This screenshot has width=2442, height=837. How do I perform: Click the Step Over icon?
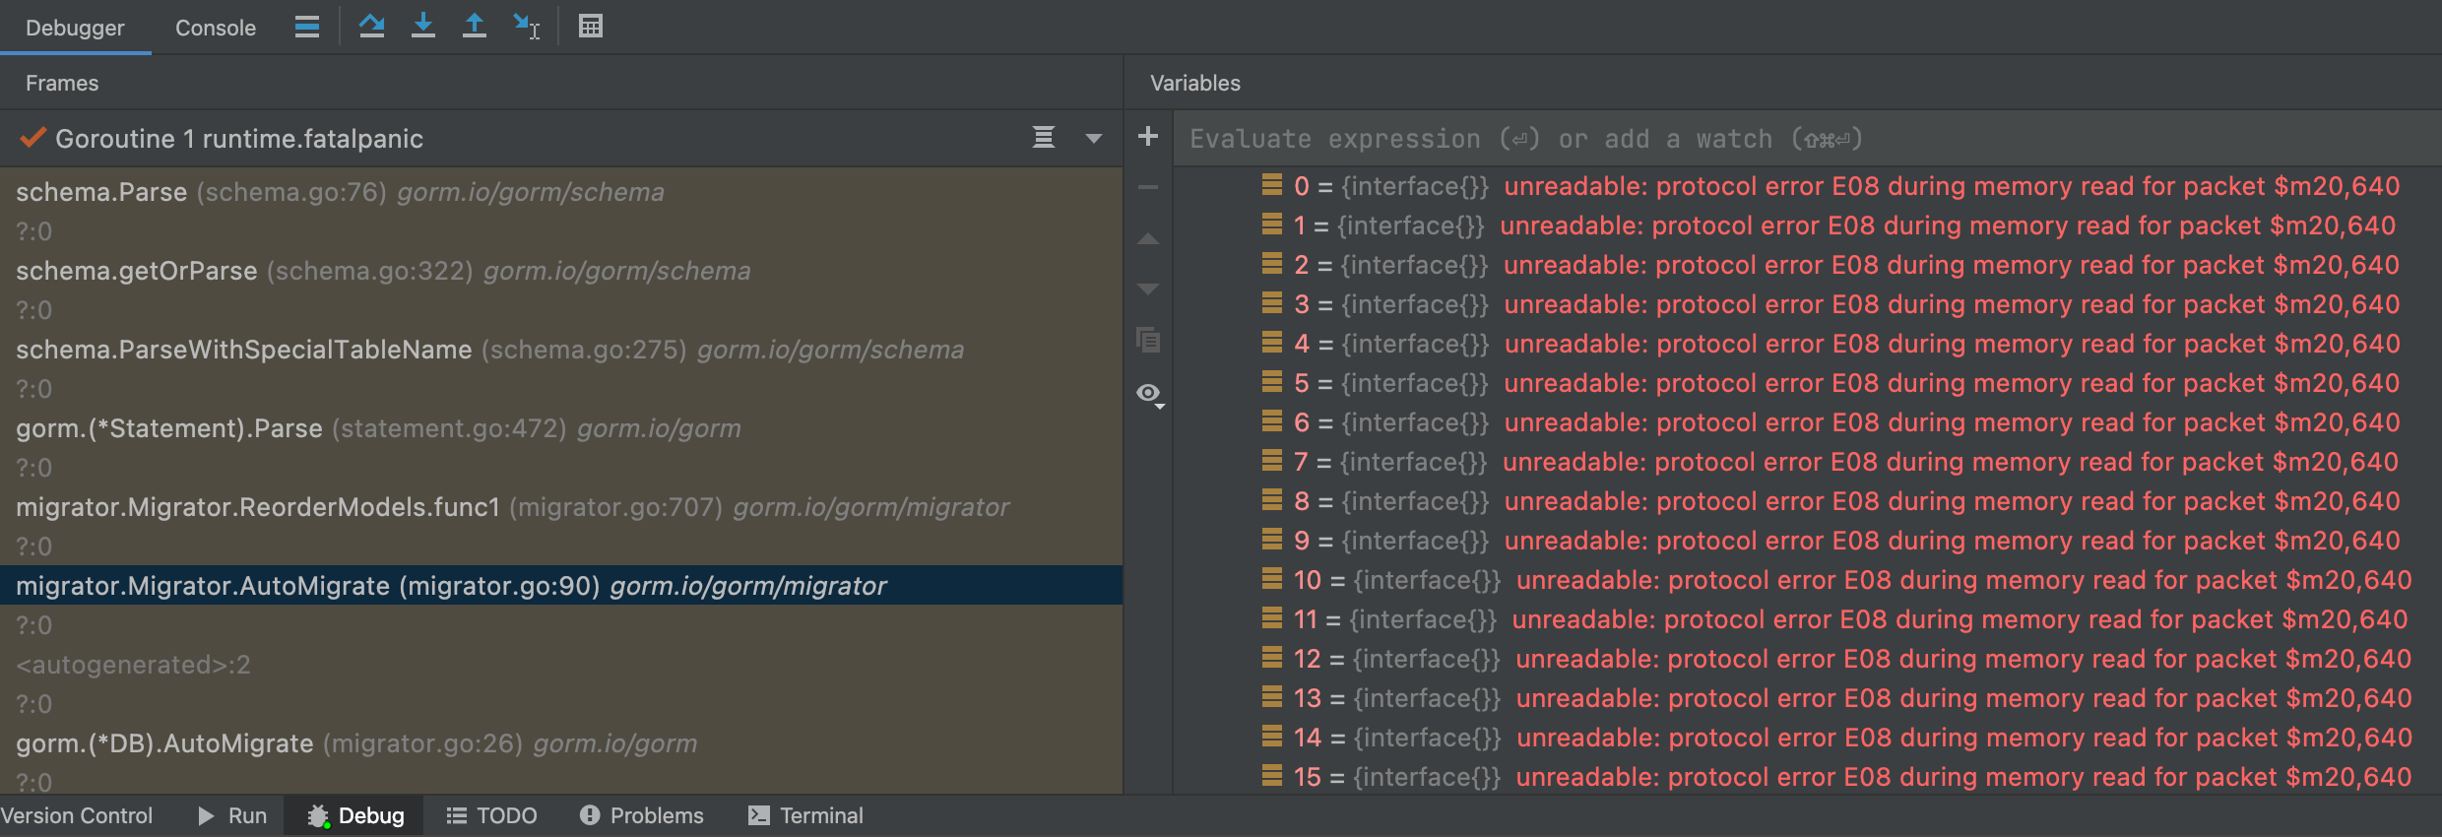(371, 27)
